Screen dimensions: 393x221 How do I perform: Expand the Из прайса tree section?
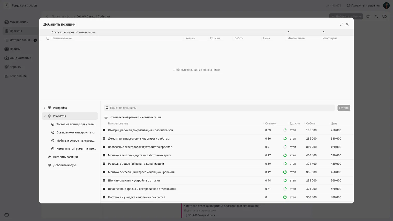[x=44, y=108]
